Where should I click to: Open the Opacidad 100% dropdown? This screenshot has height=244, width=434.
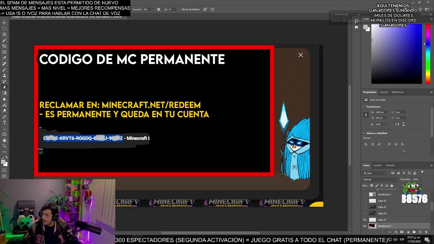421,179
